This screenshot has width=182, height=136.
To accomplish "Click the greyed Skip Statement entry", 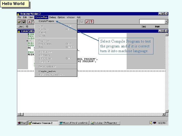I will (x=56, y=52).
